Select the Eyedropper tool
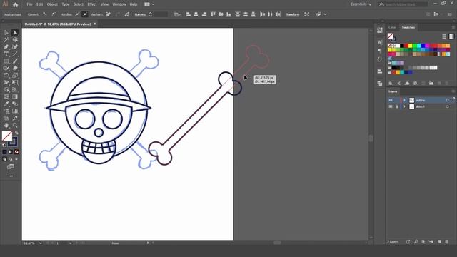This screenshot has height=257, width=457. (x=6, y=104)
